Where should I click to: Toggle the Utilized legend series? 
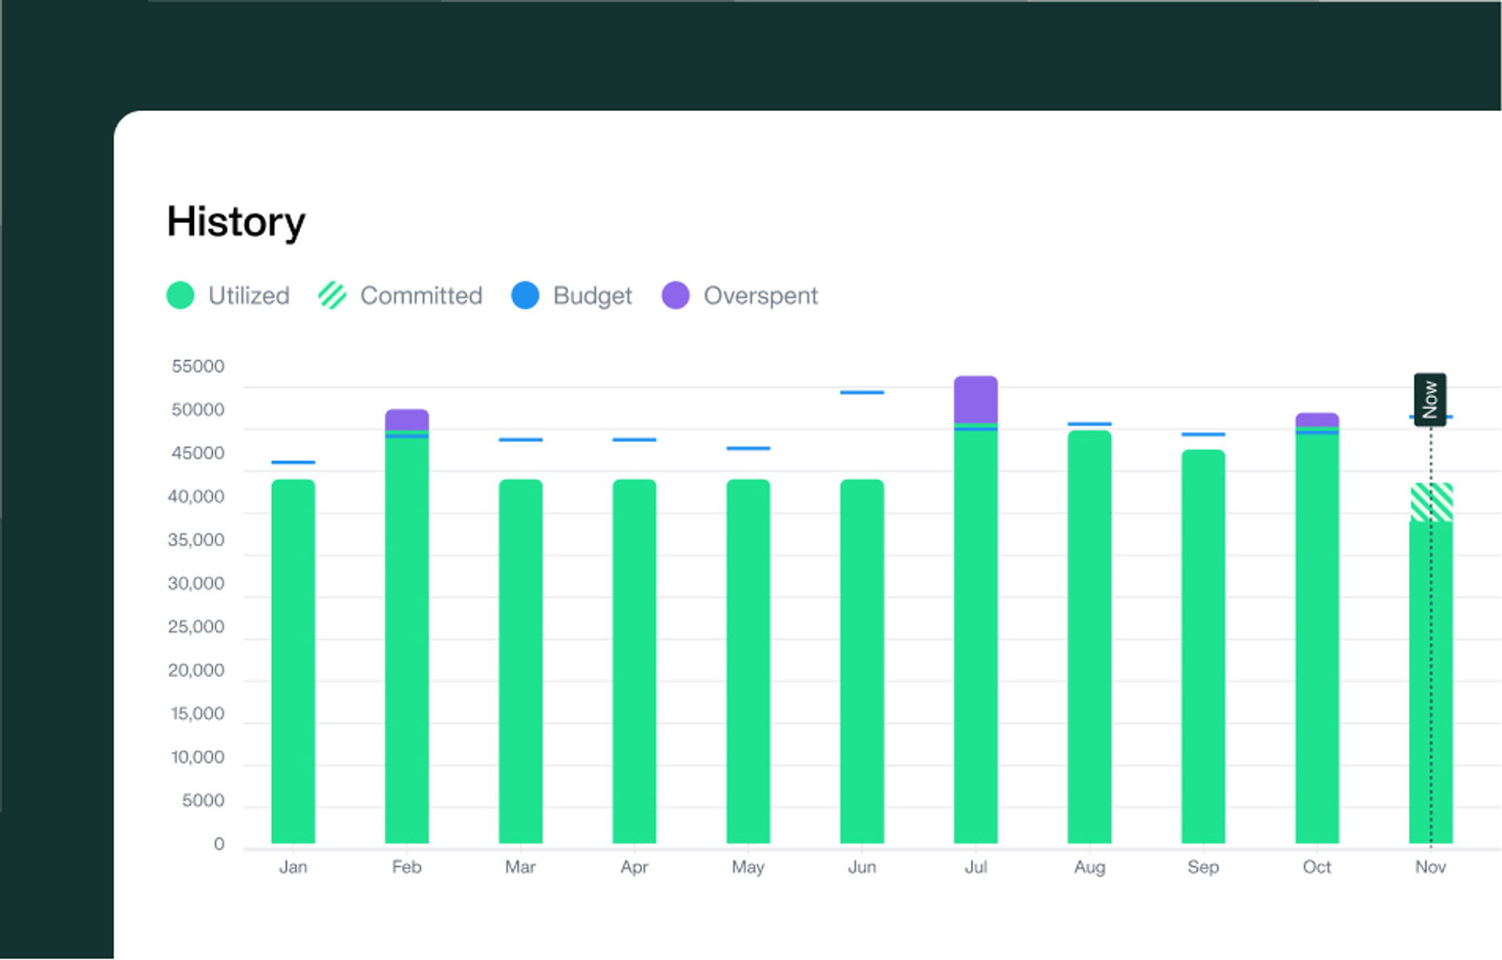pyautogui.click(x=228, y=296)
